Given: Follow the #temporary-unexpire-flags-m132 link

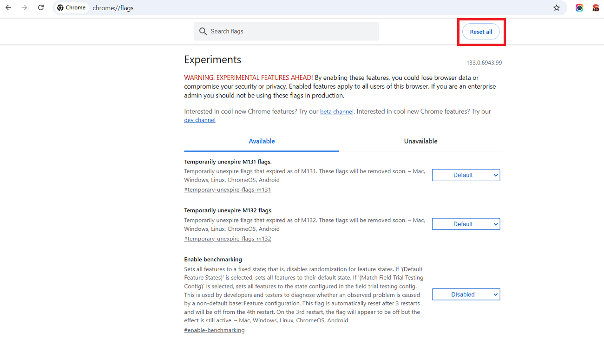Looking at the screenshot, I should (x=227, y=238).
